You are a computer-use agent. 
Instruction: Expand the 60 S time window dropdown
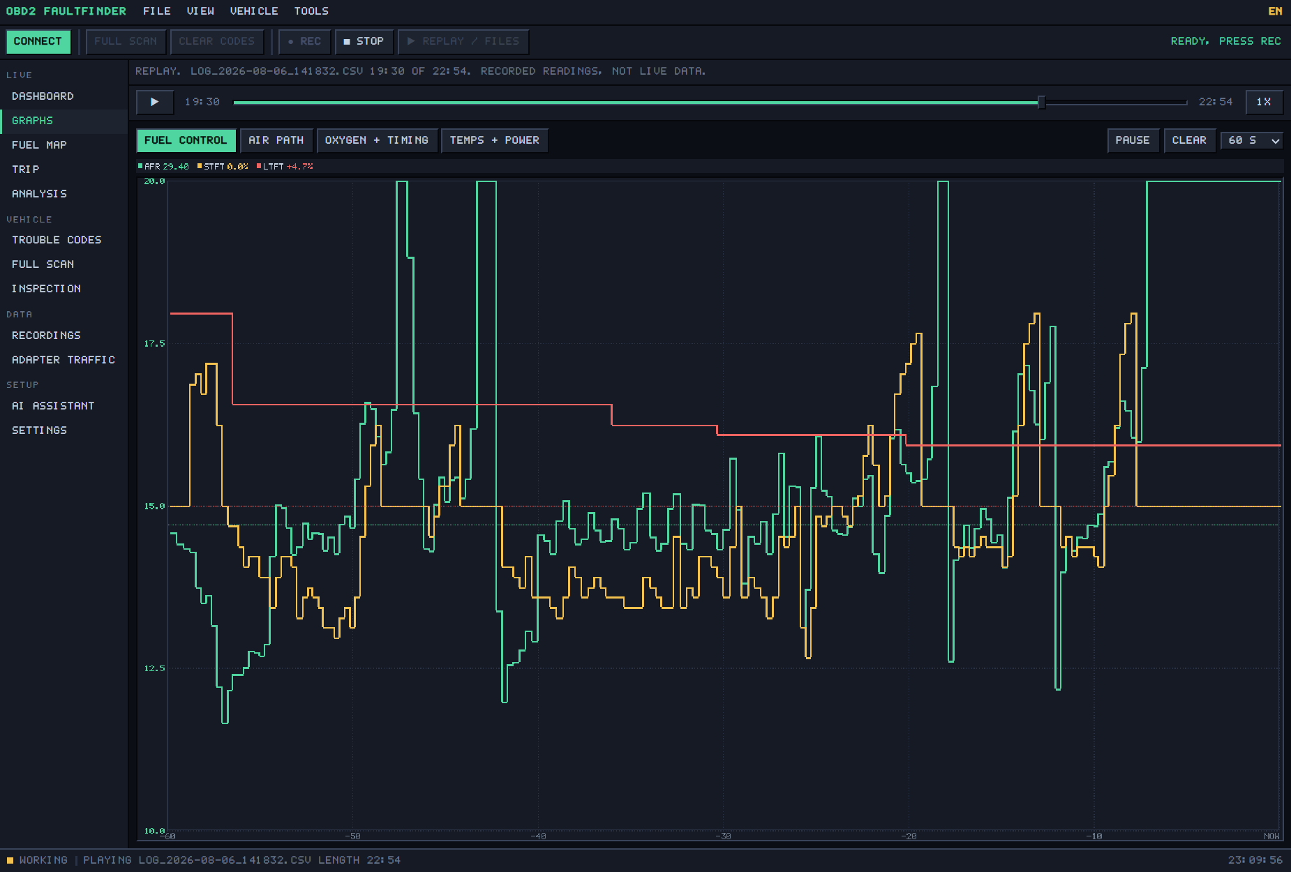[x=1252, y=140]
